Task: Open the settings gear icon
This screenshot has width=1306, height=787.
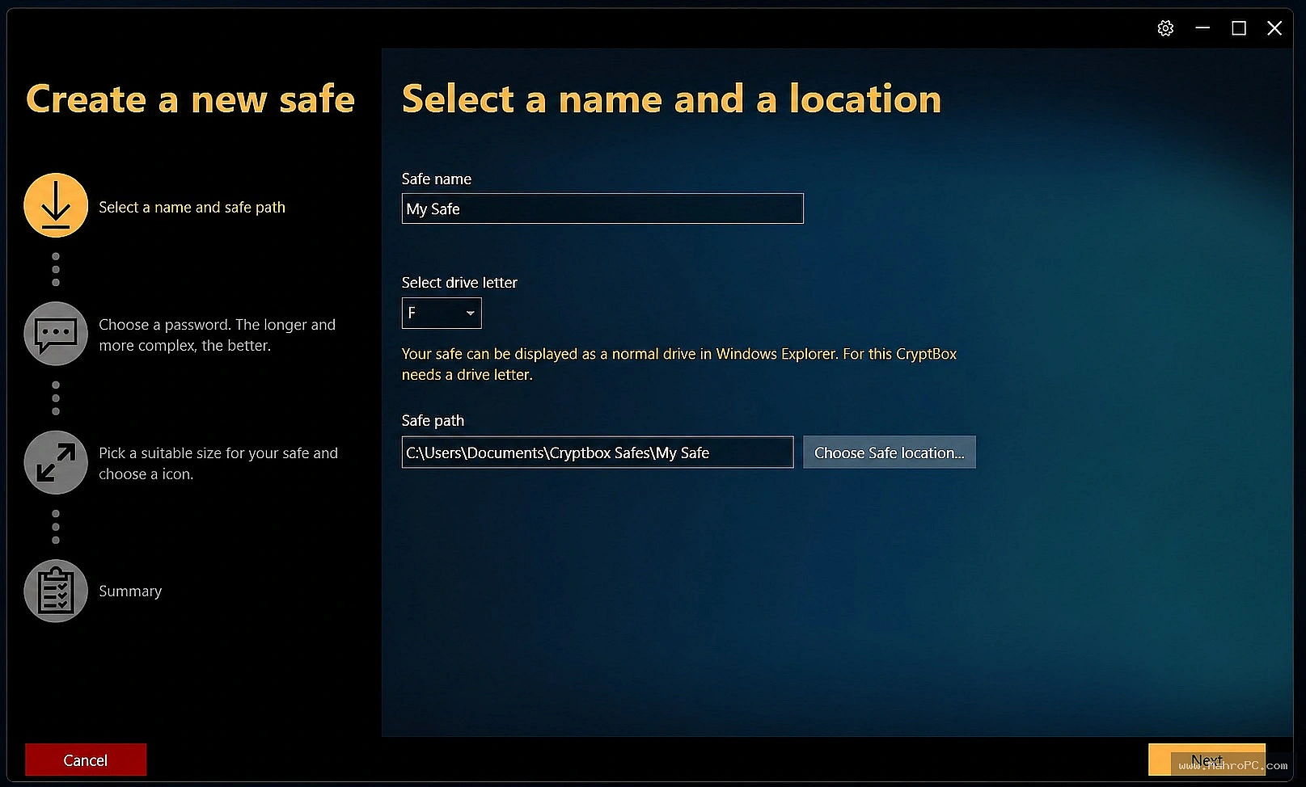Action: (1165, 28)
